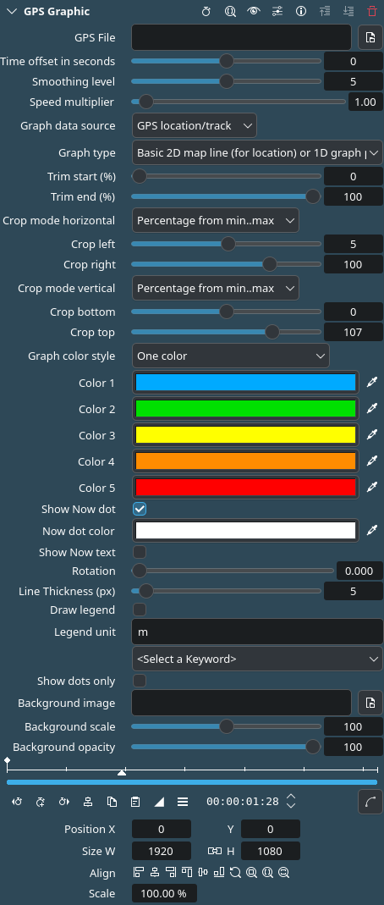Click the first magnifier icon in the Align row

251,873
